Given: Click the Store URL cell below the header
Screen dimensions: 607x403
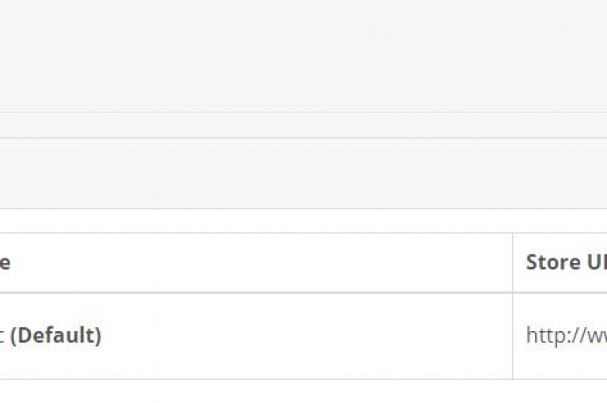Looking at the screenshot, I should 560,336.
